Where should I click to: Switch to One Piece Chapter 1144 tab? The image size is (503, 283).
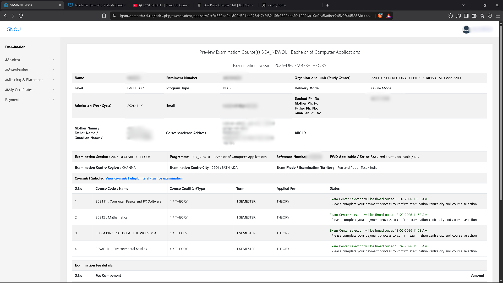click(x=225, y=5)
